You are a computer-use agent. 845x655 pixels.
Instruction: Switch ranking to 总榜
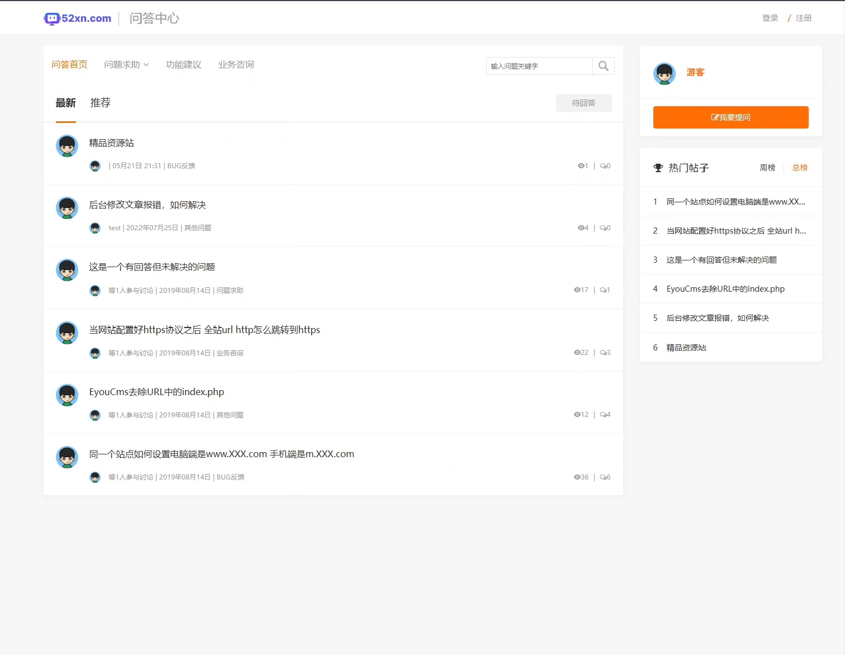(799, 168)
